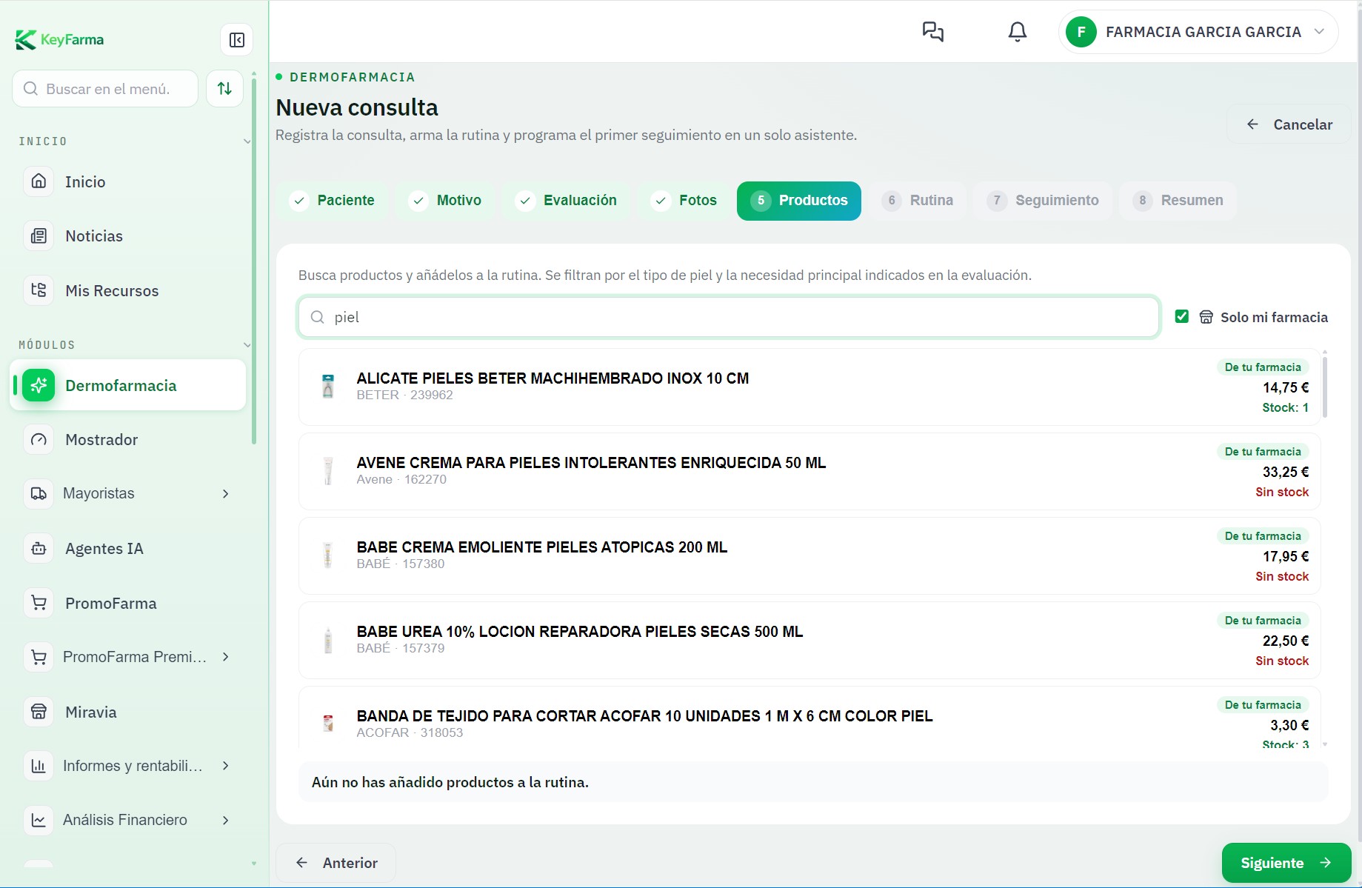Click the 14,75 € price

click(x=1286, y=387)
